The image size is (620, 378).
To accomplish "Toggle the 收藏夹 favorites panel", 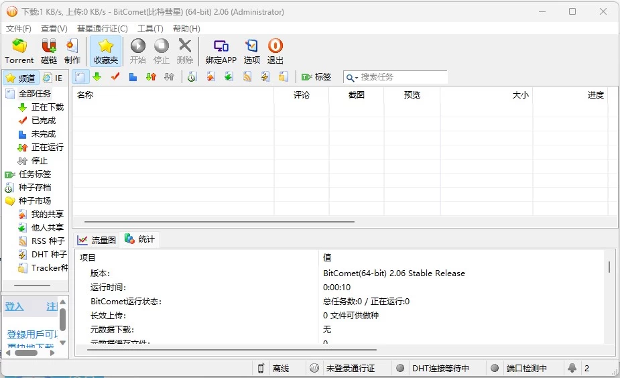I will click(105, 51).
